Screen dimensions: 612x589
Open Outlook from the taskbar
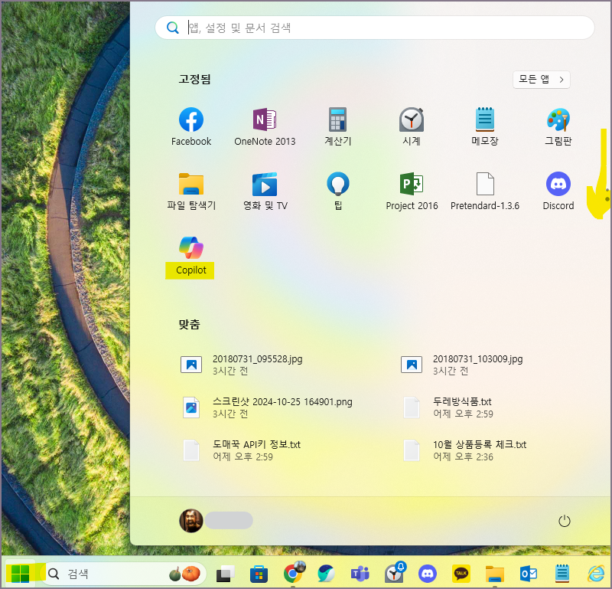point(529,574)
